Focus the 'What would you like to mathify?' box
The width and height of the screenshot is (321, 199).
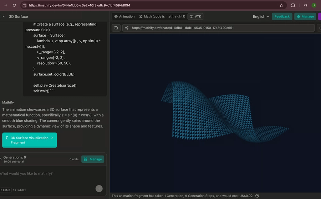tap(53, 173)
